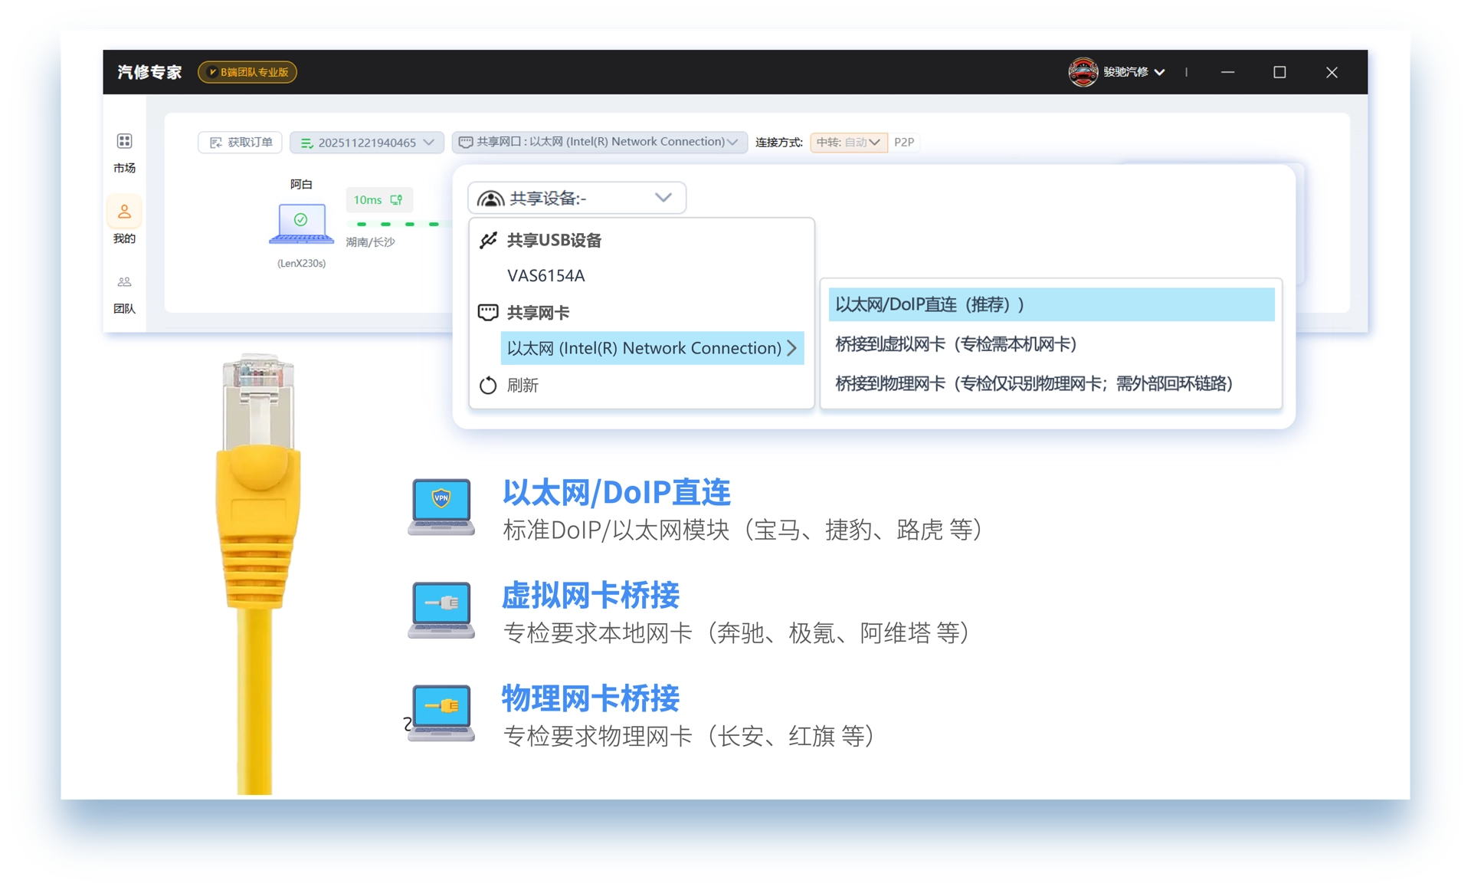Viewport: 1471px width, 890px height.
Task: Choose 桥接到虚拟网卡 menu option
Action: pos(955,344)
